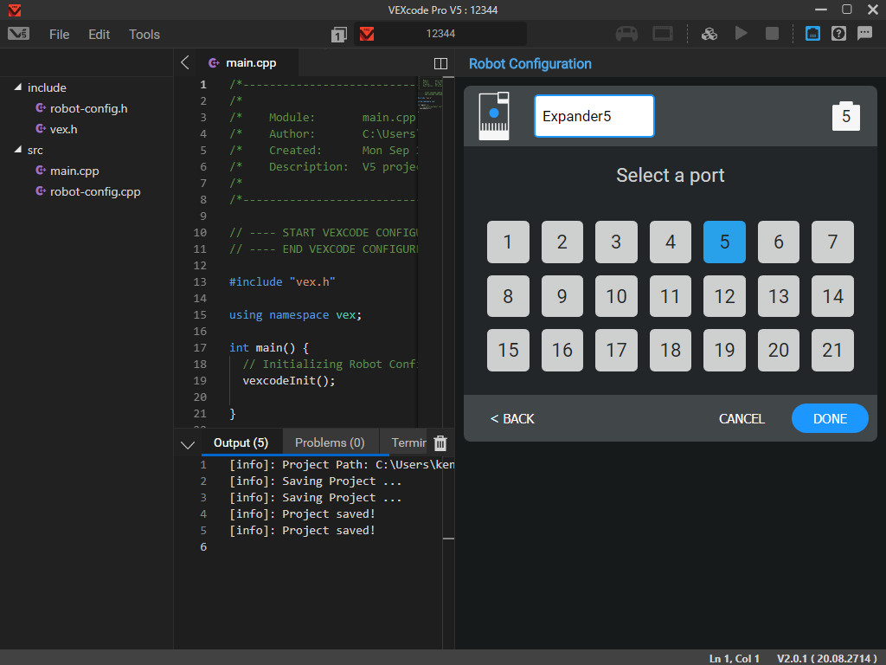Select port 2
This screenshot has width=886, height=665.
click(562, 242)
